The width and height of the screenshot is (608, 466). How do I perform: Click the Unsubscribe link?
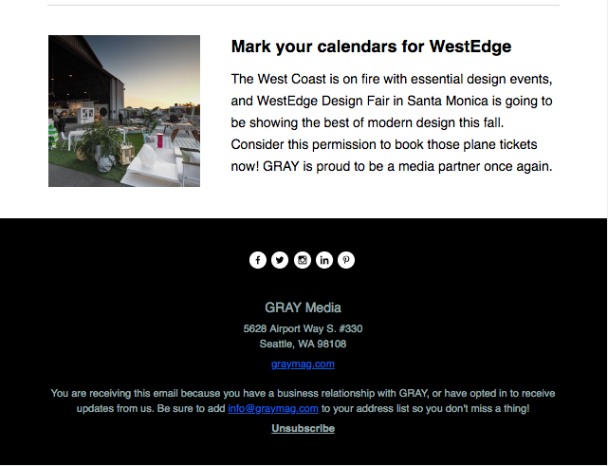(x=303, y=428)
